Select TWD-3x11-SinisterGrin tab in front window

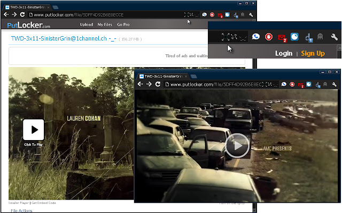point(162,76)
